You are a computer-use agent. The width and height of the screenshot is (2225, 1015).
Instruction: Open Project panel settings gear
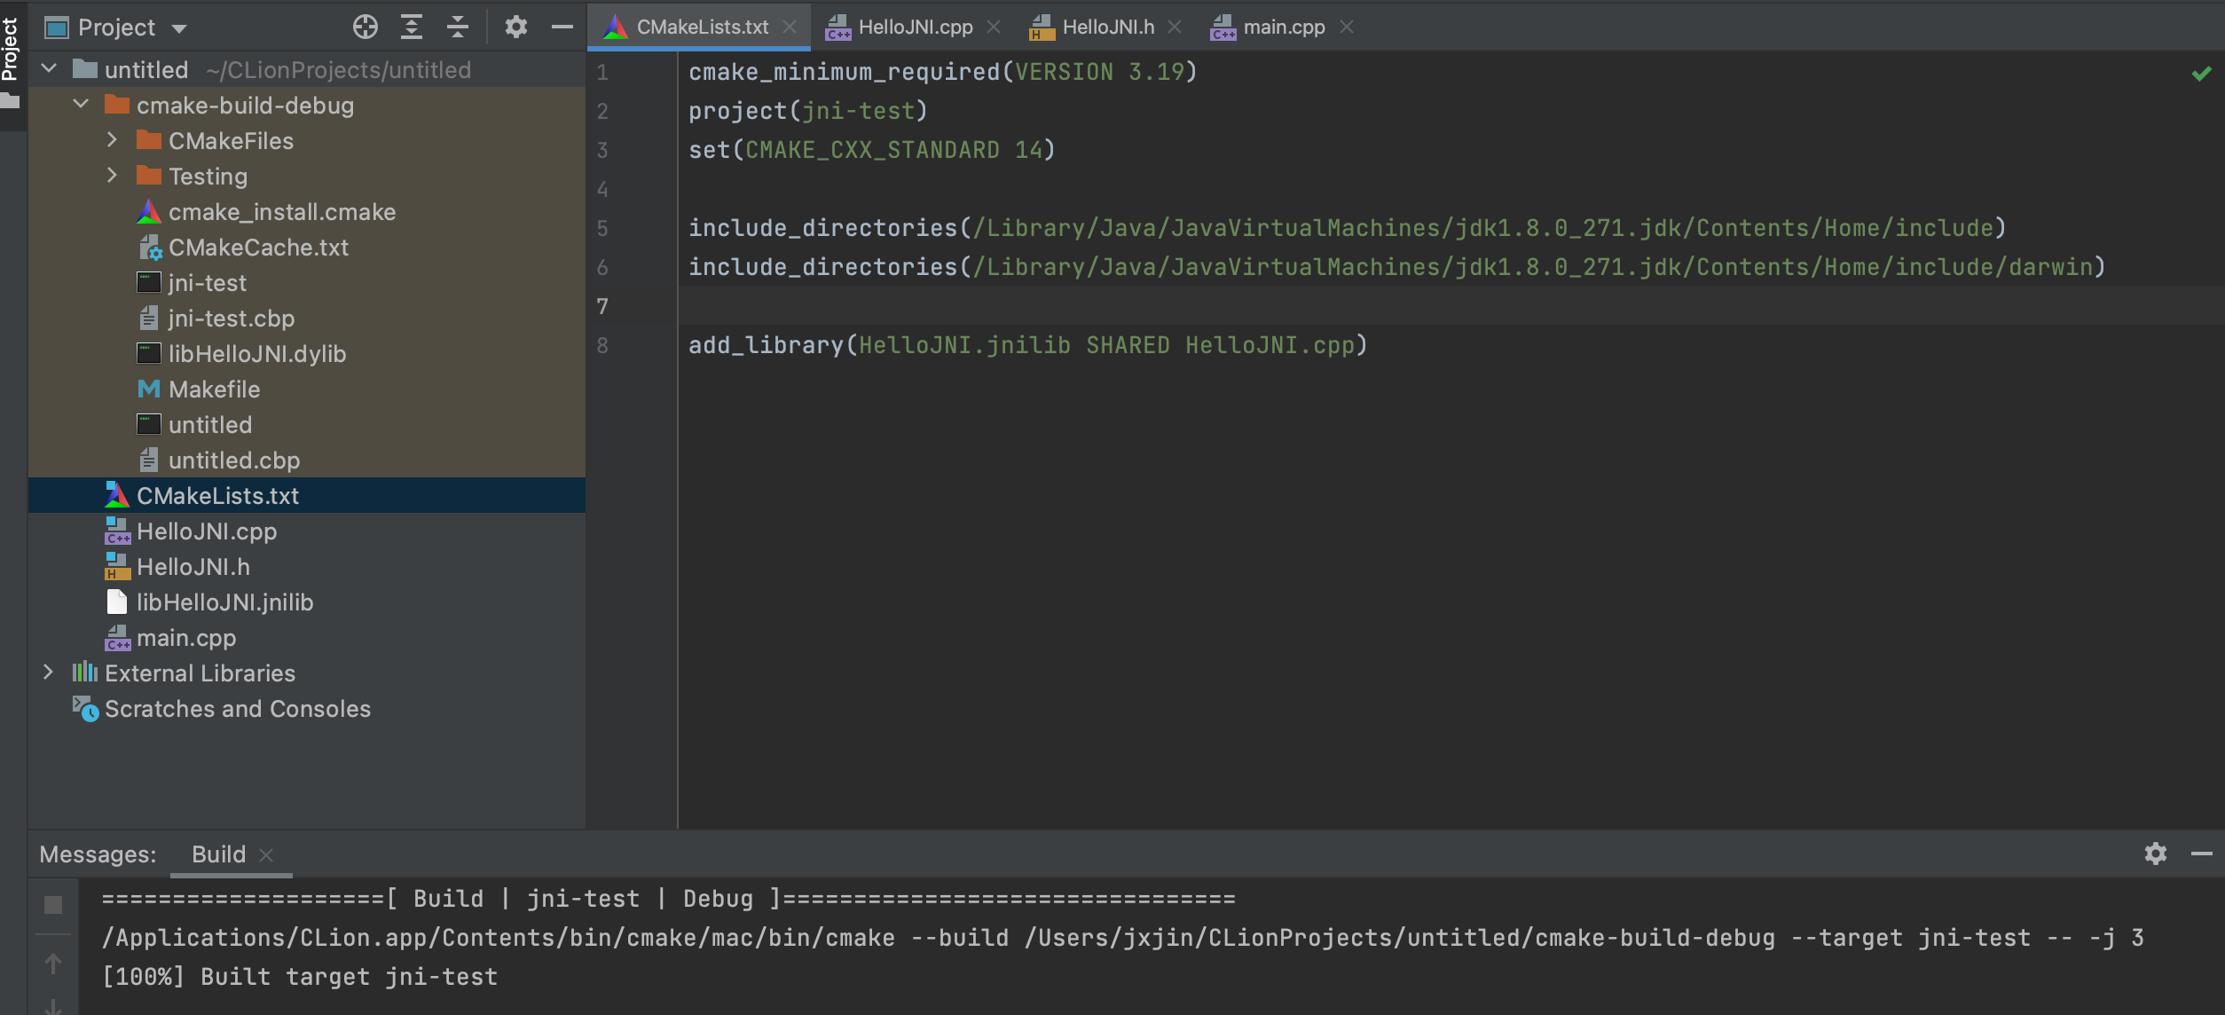pyautogui.click(x=515, y=28)
